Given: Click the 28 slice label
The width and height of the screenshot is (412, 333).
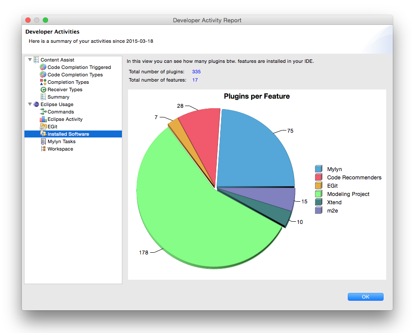Looking at the screenshot, I should 180,106.
